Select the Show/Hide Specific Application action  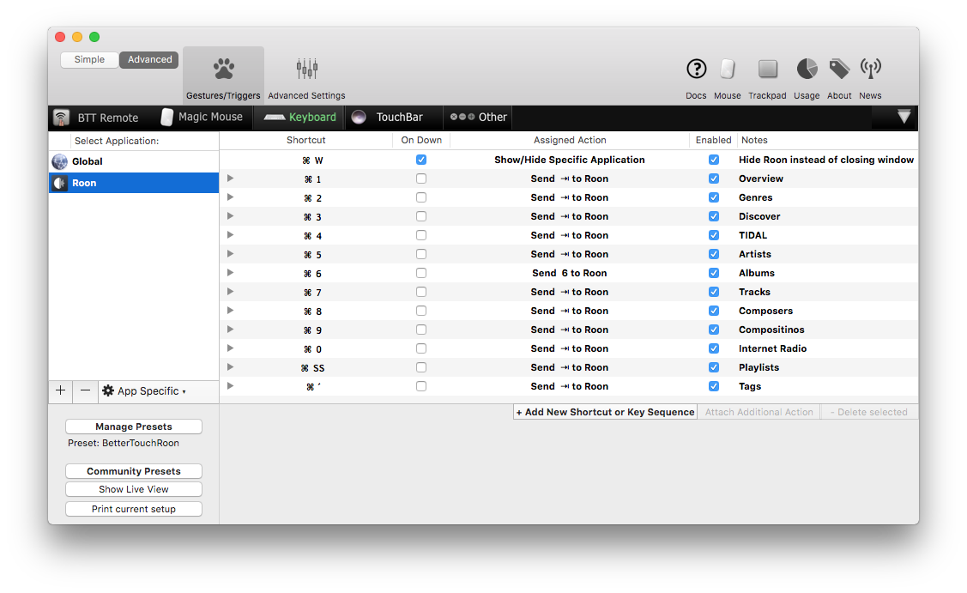pos(569,160)
